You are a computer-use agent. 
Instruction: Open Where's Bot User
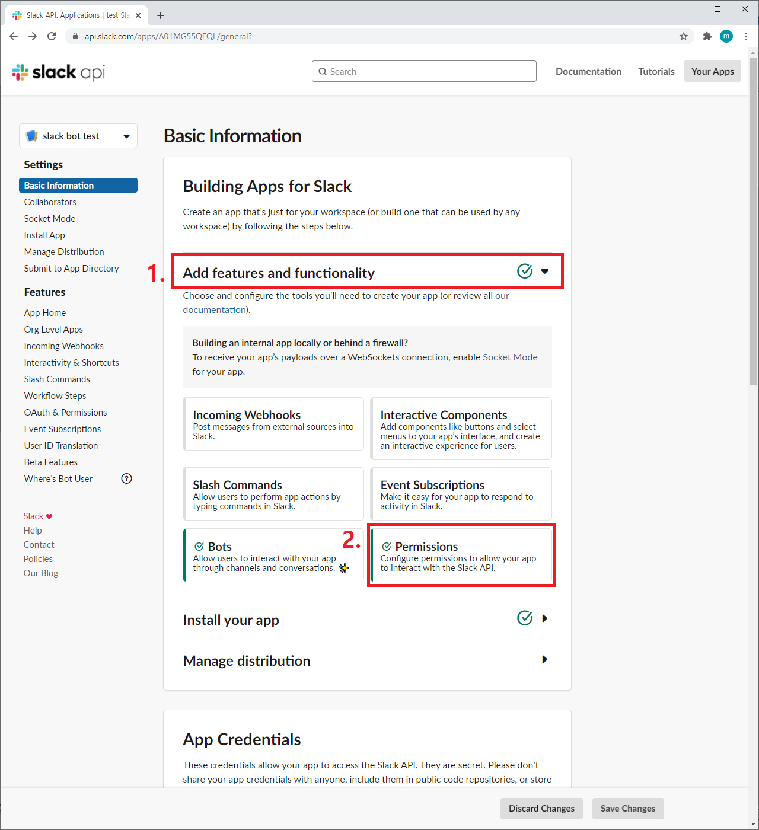pyautogui.click(x=58, y=479)
